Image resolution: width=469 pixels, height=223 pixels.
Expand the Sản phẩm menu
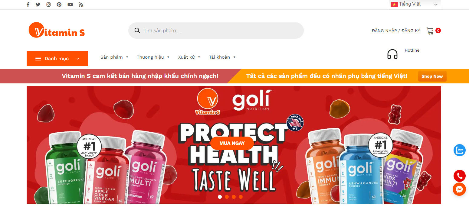(x=114, y=57)
